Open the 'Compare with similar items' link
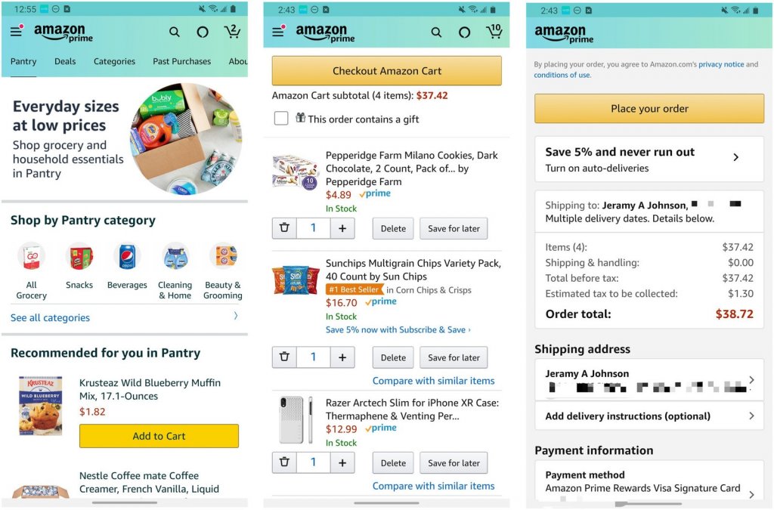774x510 pixels. click(433, 381)
